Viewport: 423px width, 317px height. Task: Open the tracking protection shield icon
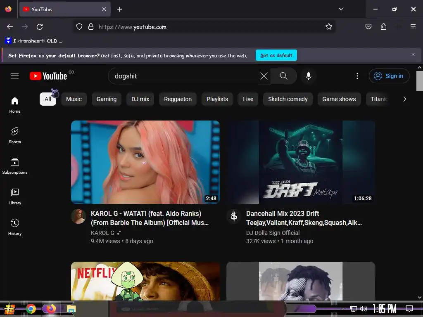tap(79, 27)
